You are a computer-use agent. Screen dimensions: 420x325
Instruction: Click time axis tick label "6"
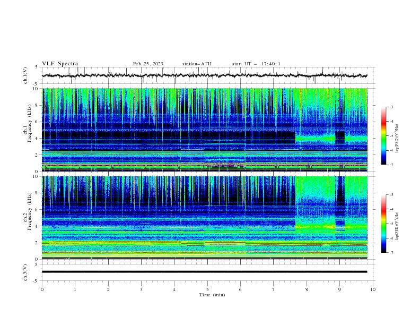pyautogui.click(x=240, y=289)
